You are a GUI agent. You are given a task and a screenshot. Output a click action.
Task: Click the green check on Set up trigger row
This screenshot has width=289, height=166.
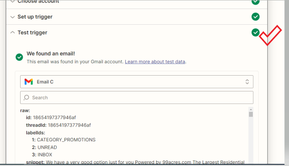(255, 17)
